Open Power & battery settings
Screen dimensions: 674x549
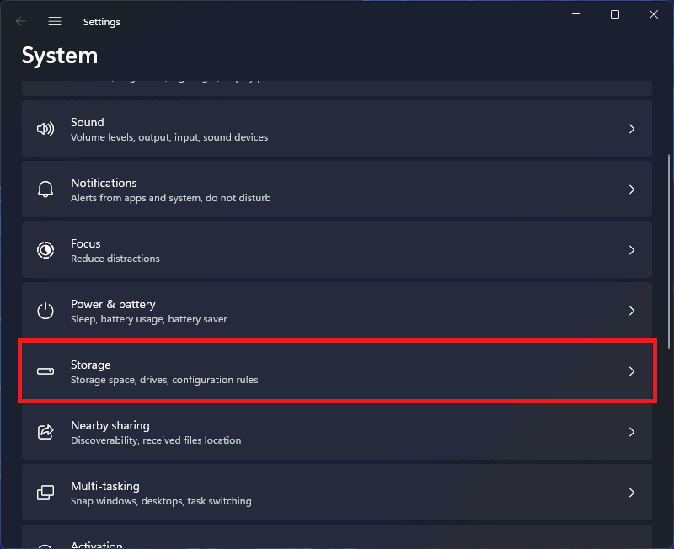click(337, 311)
